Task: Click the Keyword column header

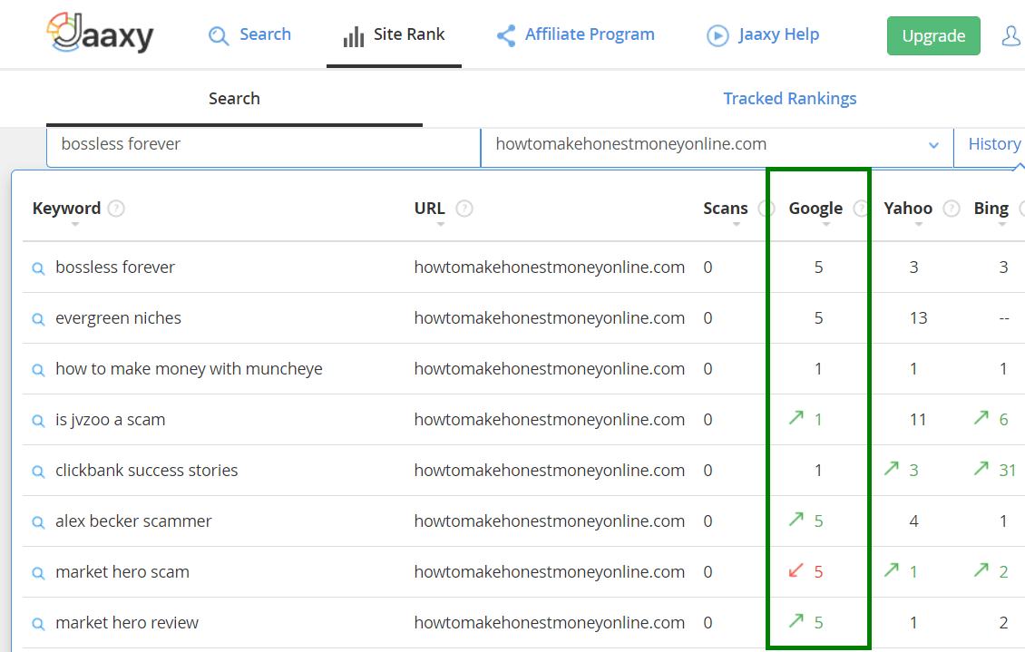Action: [67, 209]
